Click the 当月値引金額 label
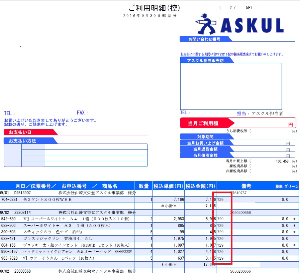The height and width of the screenshot is (273, 300). (205, 156)
